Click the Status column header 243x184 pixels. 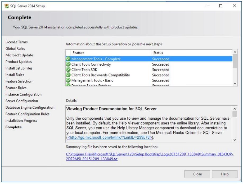(x=192, y=53)
